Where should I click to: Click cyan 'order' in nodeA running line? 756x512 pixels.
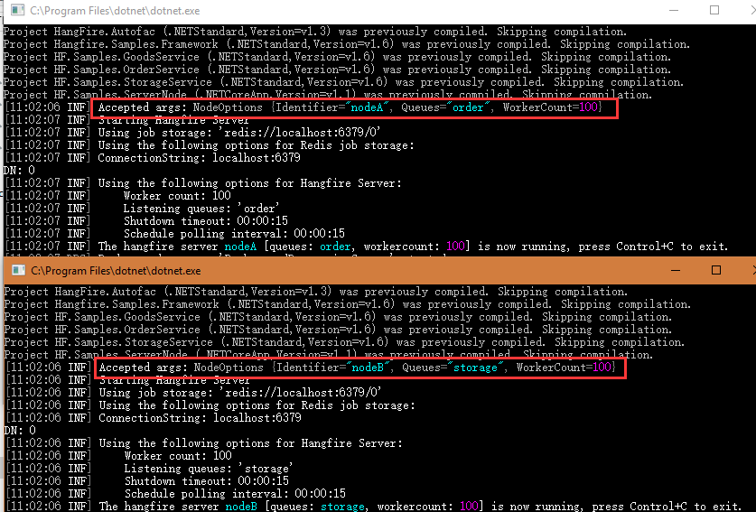click(x=335, y=246)
